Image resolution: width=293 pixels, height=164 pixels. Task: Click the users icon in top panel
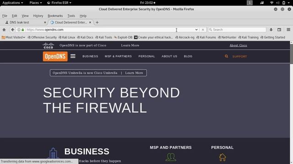click(262, 3)
